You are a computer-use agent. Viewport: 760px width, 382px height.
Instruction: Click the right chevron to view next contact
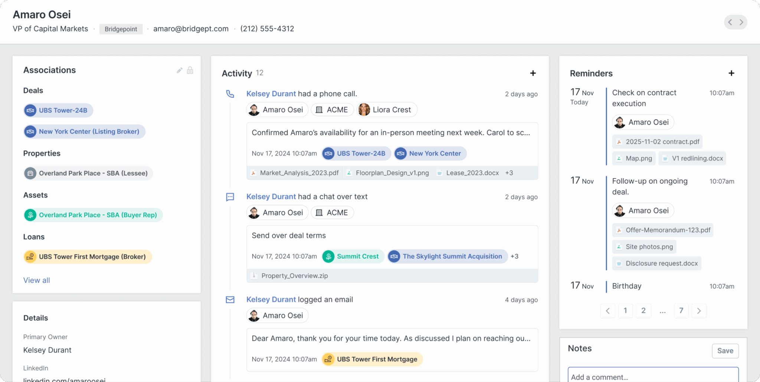point(741,22)
